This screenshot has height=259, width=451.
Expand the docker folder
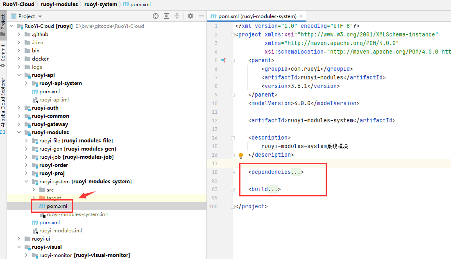(x=19, y=59)
